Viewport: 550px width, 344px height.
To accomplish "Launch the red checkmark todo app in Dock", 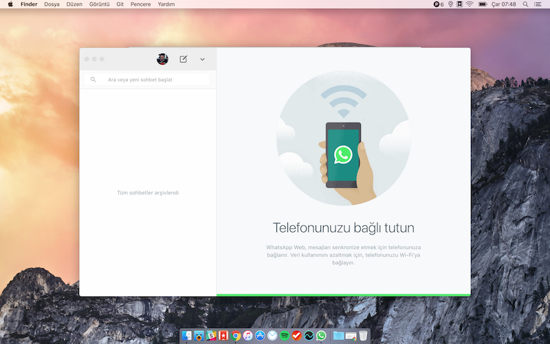I will 297,336.
